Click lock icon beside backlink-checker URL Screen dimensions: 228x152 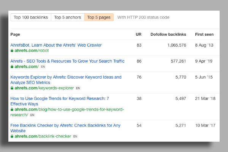tap(12, 136)
